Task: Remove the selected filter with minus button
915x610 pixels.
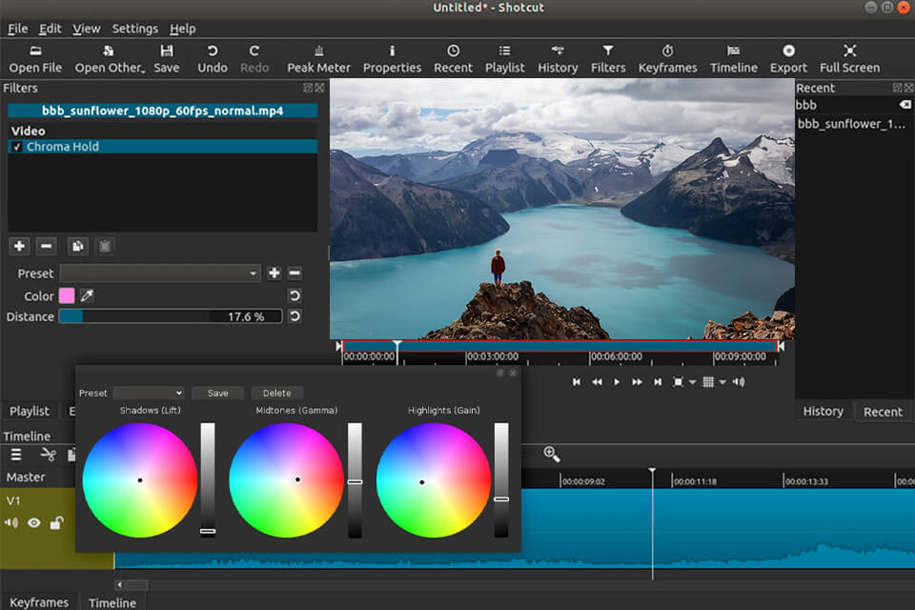Action: (x=46, y=247)
